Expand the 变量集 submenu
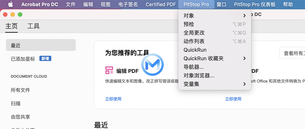Viewport: 305px width, 129px height. click(215, 84)
